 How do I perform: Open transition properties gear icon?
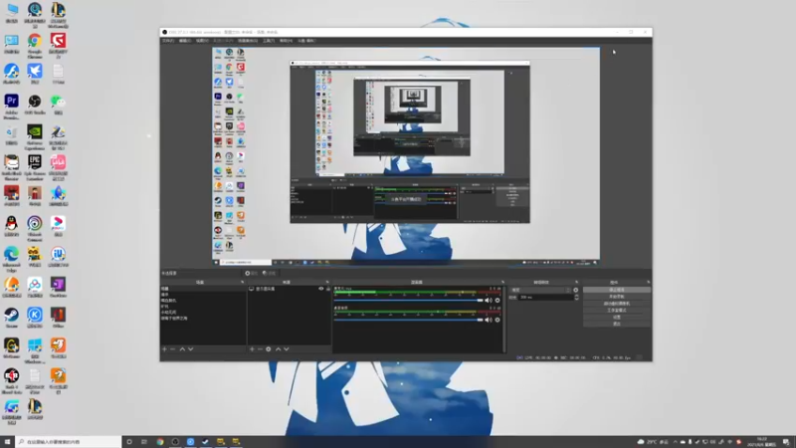576,290
